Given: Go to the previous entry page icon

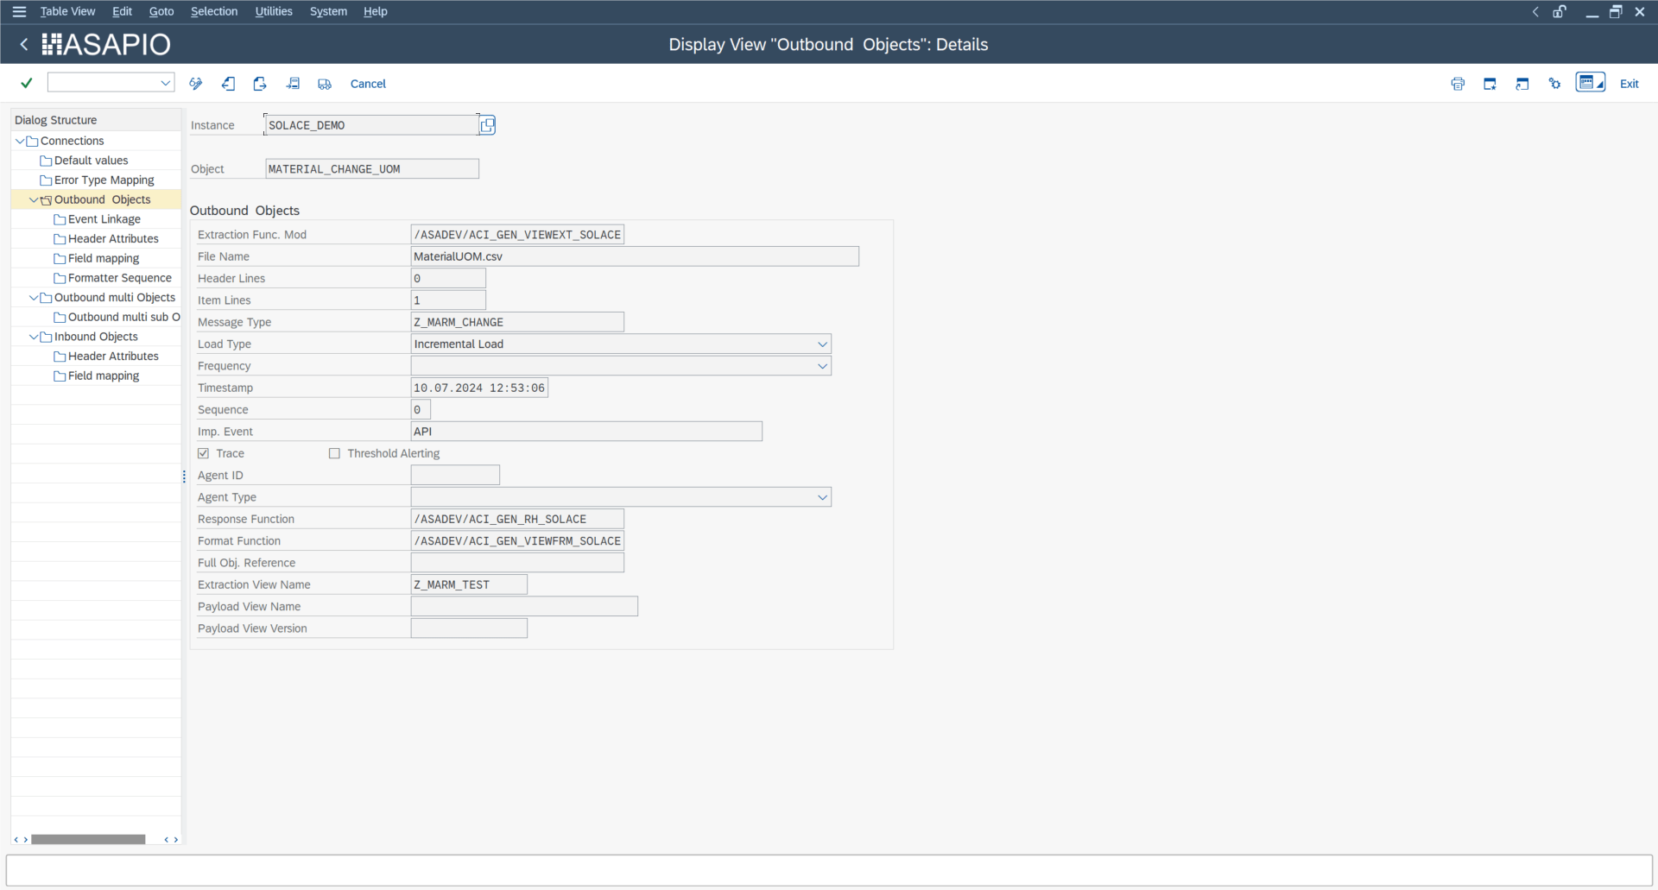Looking at the screenshot, I should click(228, 84).
